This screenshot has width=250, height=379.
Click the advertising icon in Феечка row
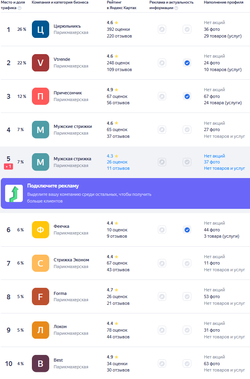162,230
